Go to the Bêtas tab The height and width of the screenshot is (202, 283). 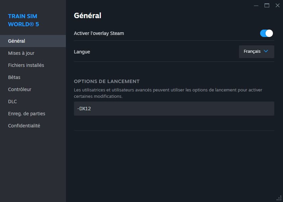pyautogui.click(x=33, y=77)
